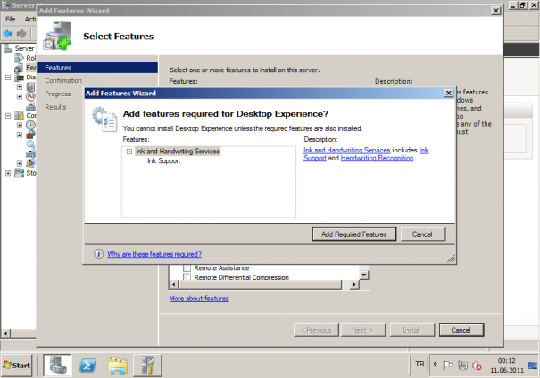The image size is (540, 378).
Task: Click muted volume tray icon
Action: click(x=477, y=366)
